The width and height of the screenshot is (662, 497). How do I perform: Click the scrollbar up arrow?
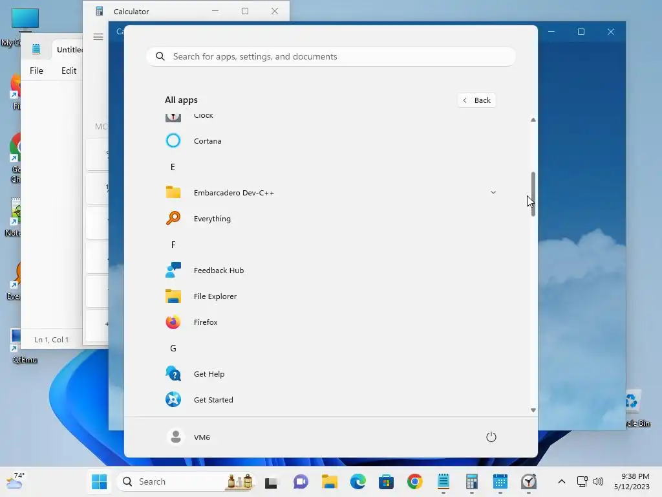coord(533,120)
